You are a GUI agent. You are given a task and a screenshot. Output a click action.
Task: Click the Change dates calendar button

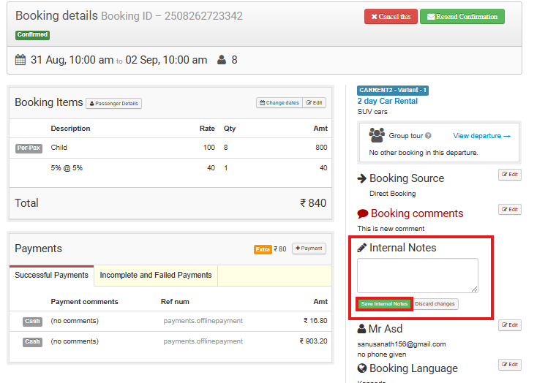point(278,103)
